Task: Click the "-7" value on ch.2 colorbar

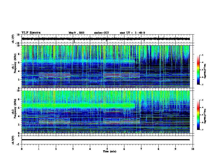Action: click(x=202, y=130)
